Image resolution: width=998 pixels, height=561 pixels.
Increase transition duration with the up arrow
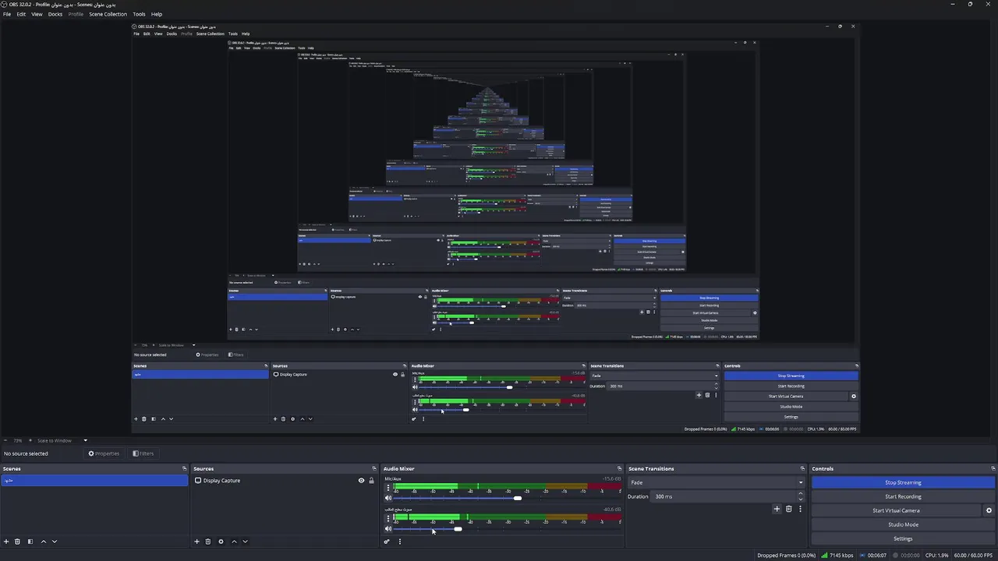point(801,494)
